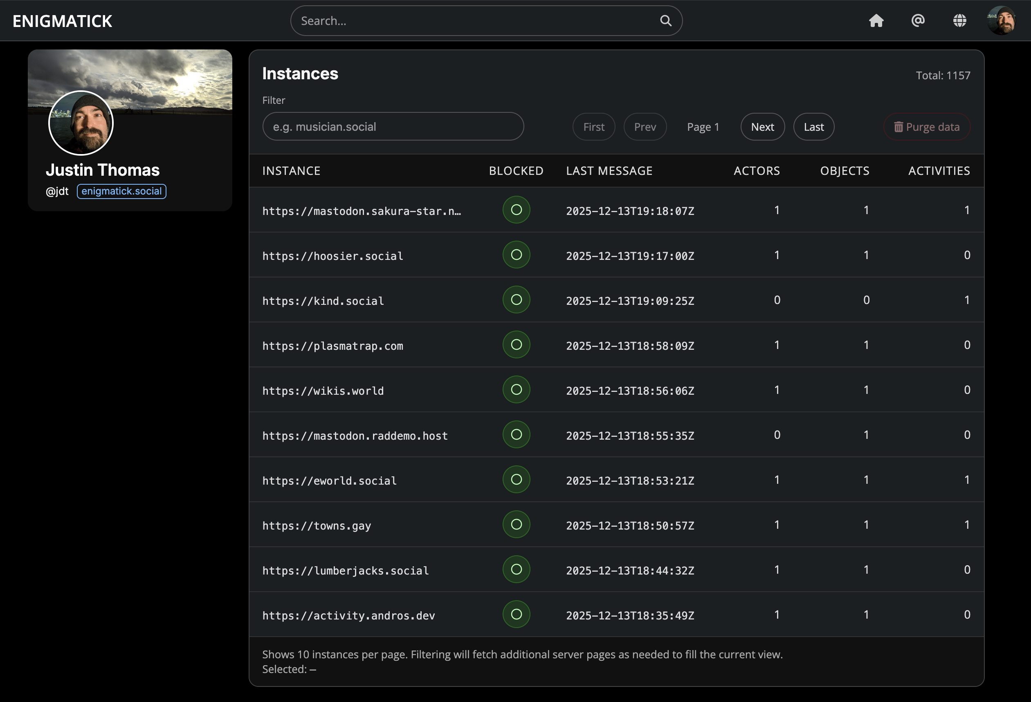Screen dimensions: 1031x702
Task: Toggle blocked circle for wikis.world
Action: click(516, 390)
